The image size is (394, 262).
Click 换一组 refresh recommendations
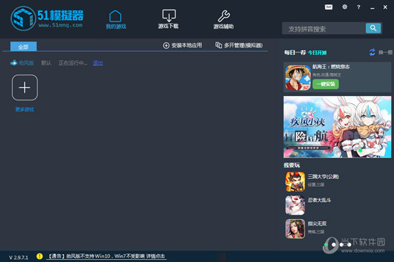point(380,52)
